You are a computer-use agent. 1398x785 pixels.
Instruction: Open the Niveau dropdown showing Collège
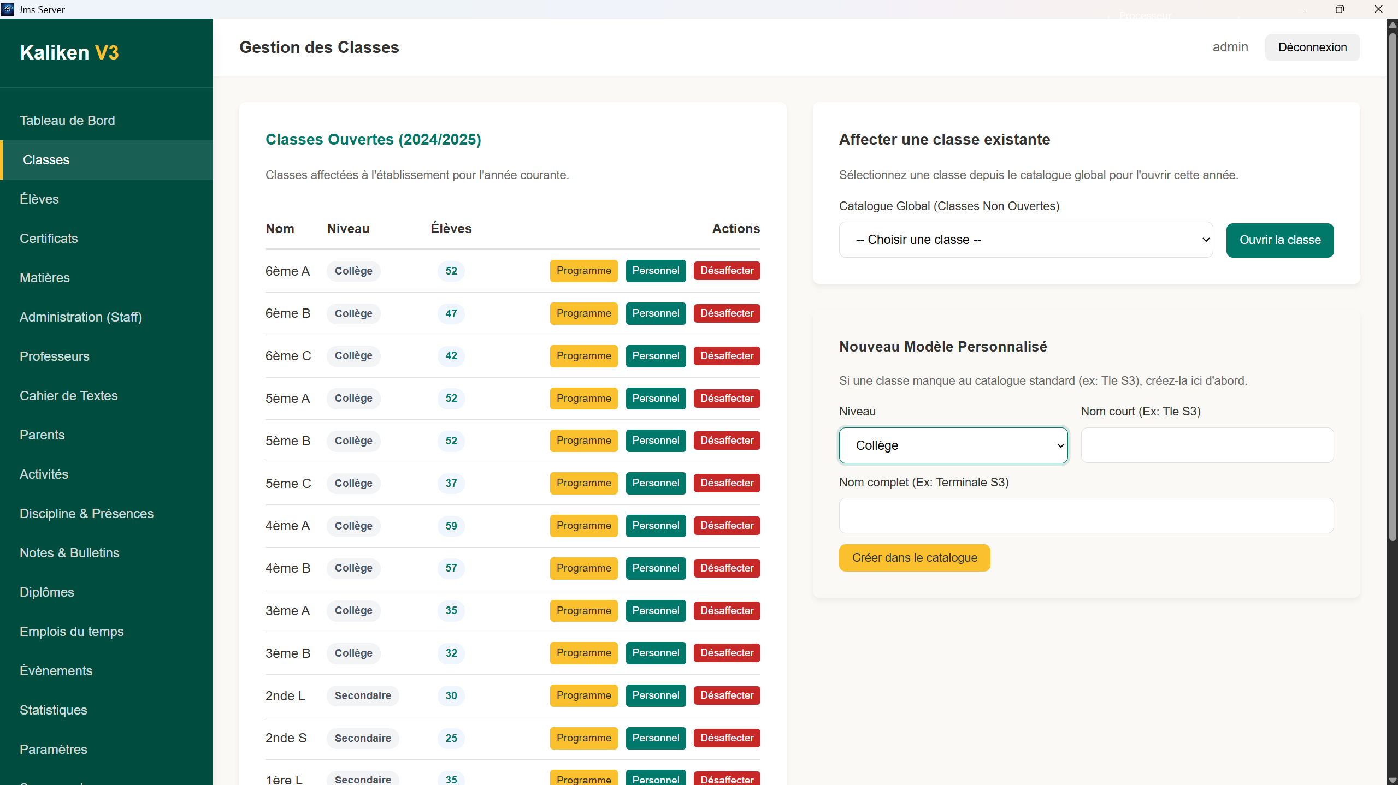click(953, 445)
